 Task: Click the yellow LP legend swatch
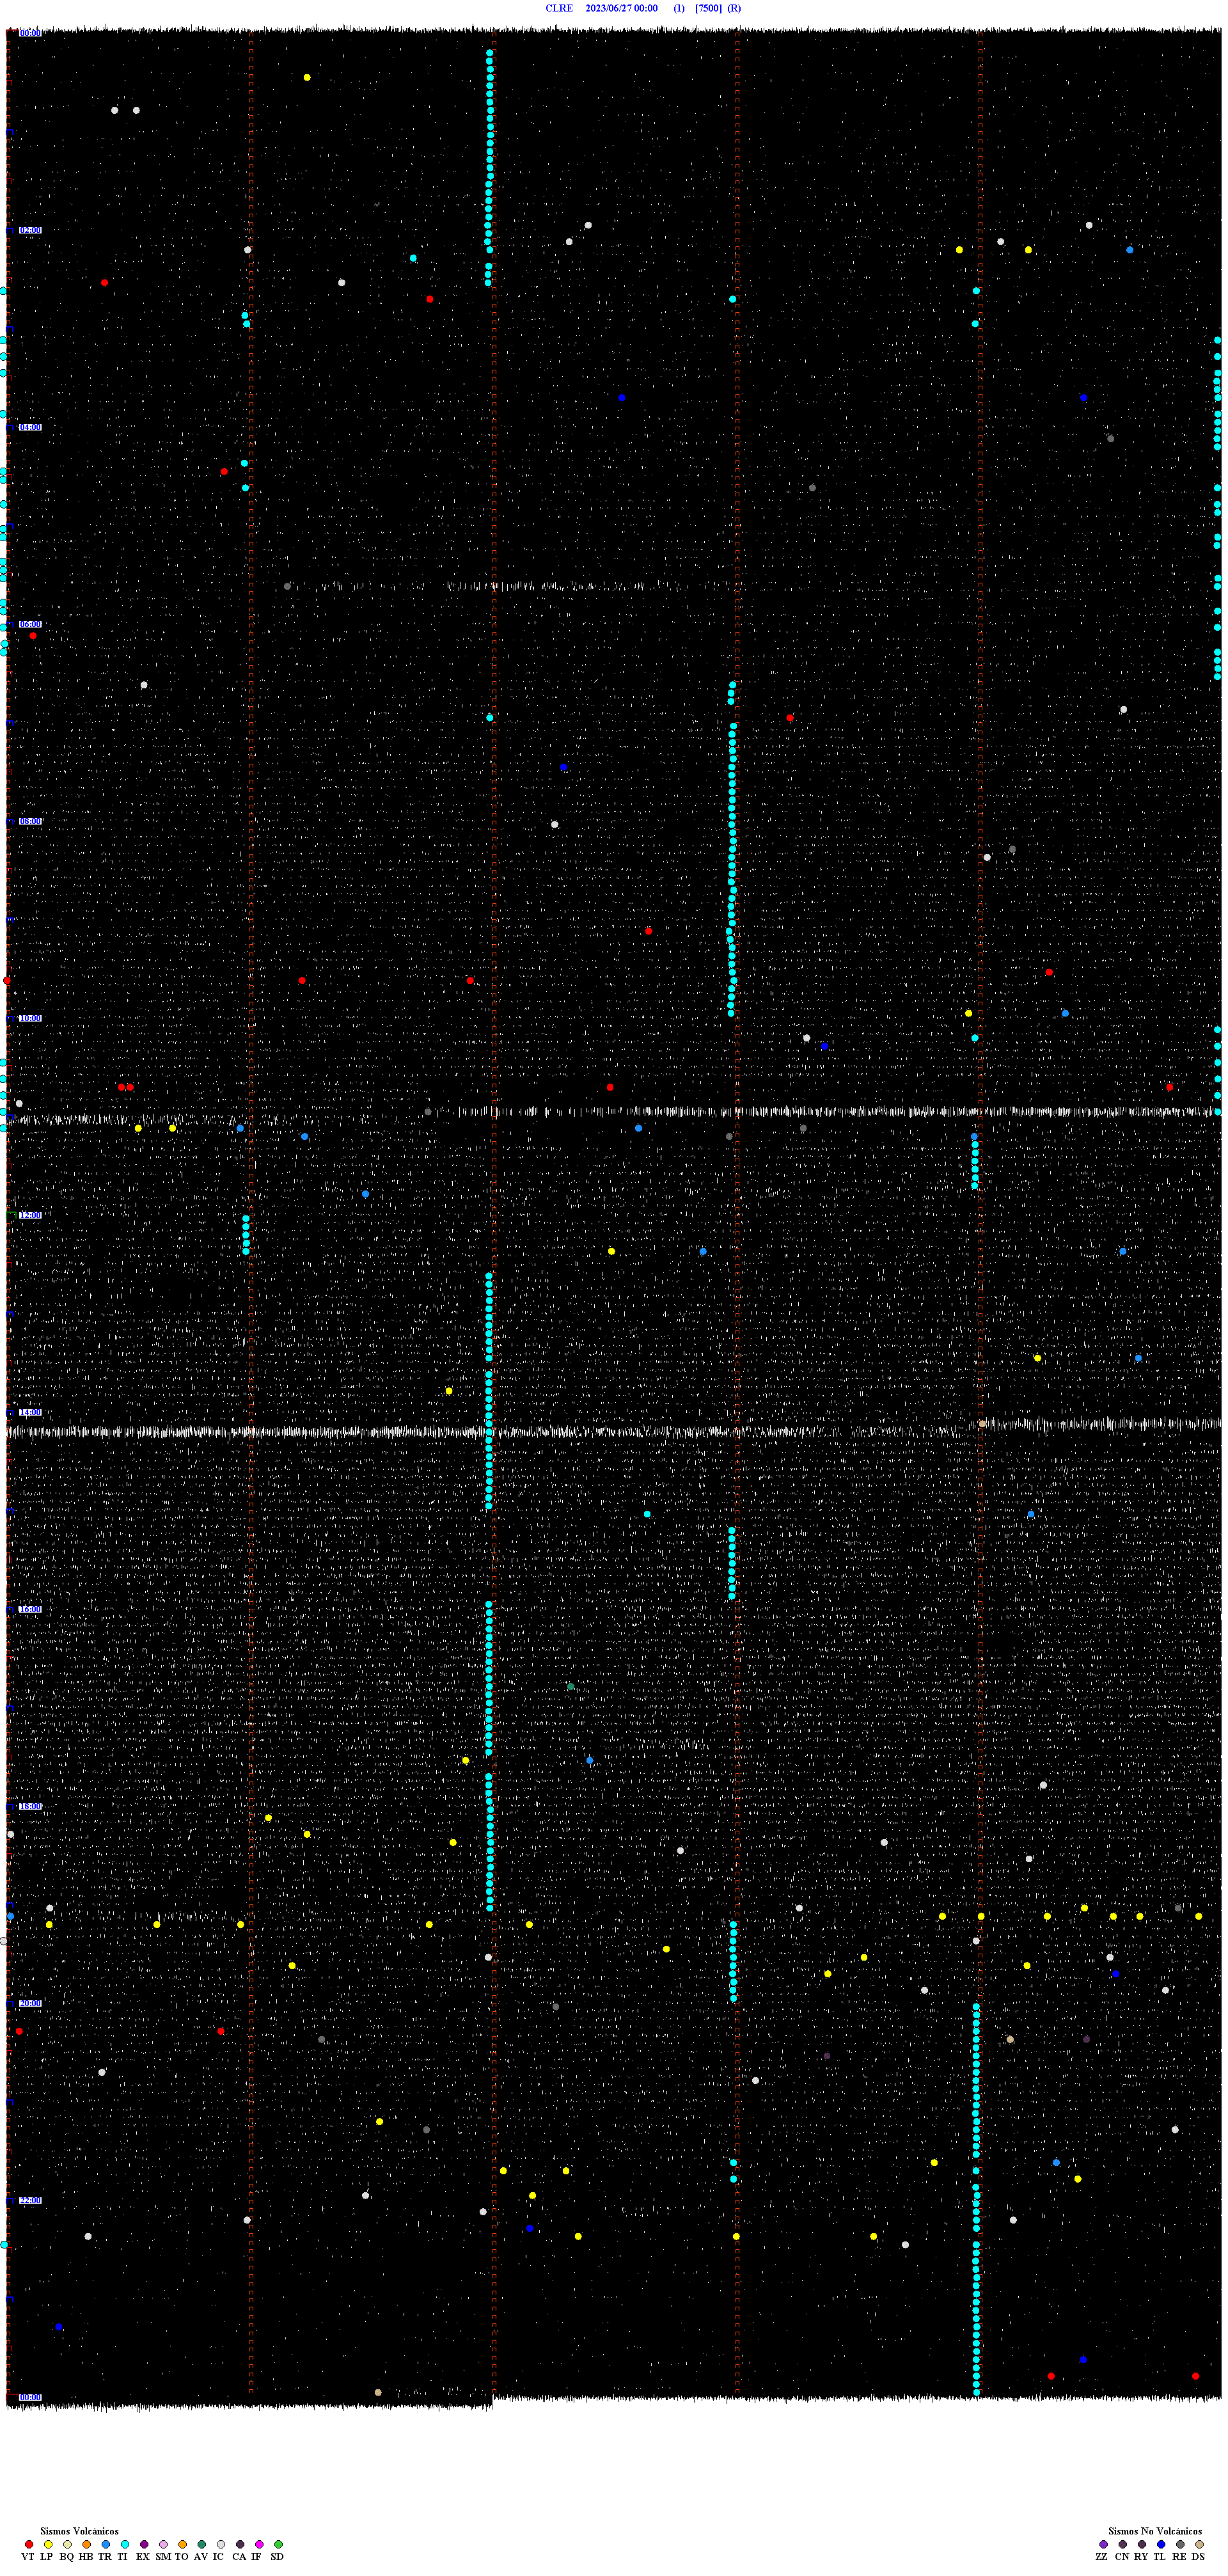coord(48,2544)
